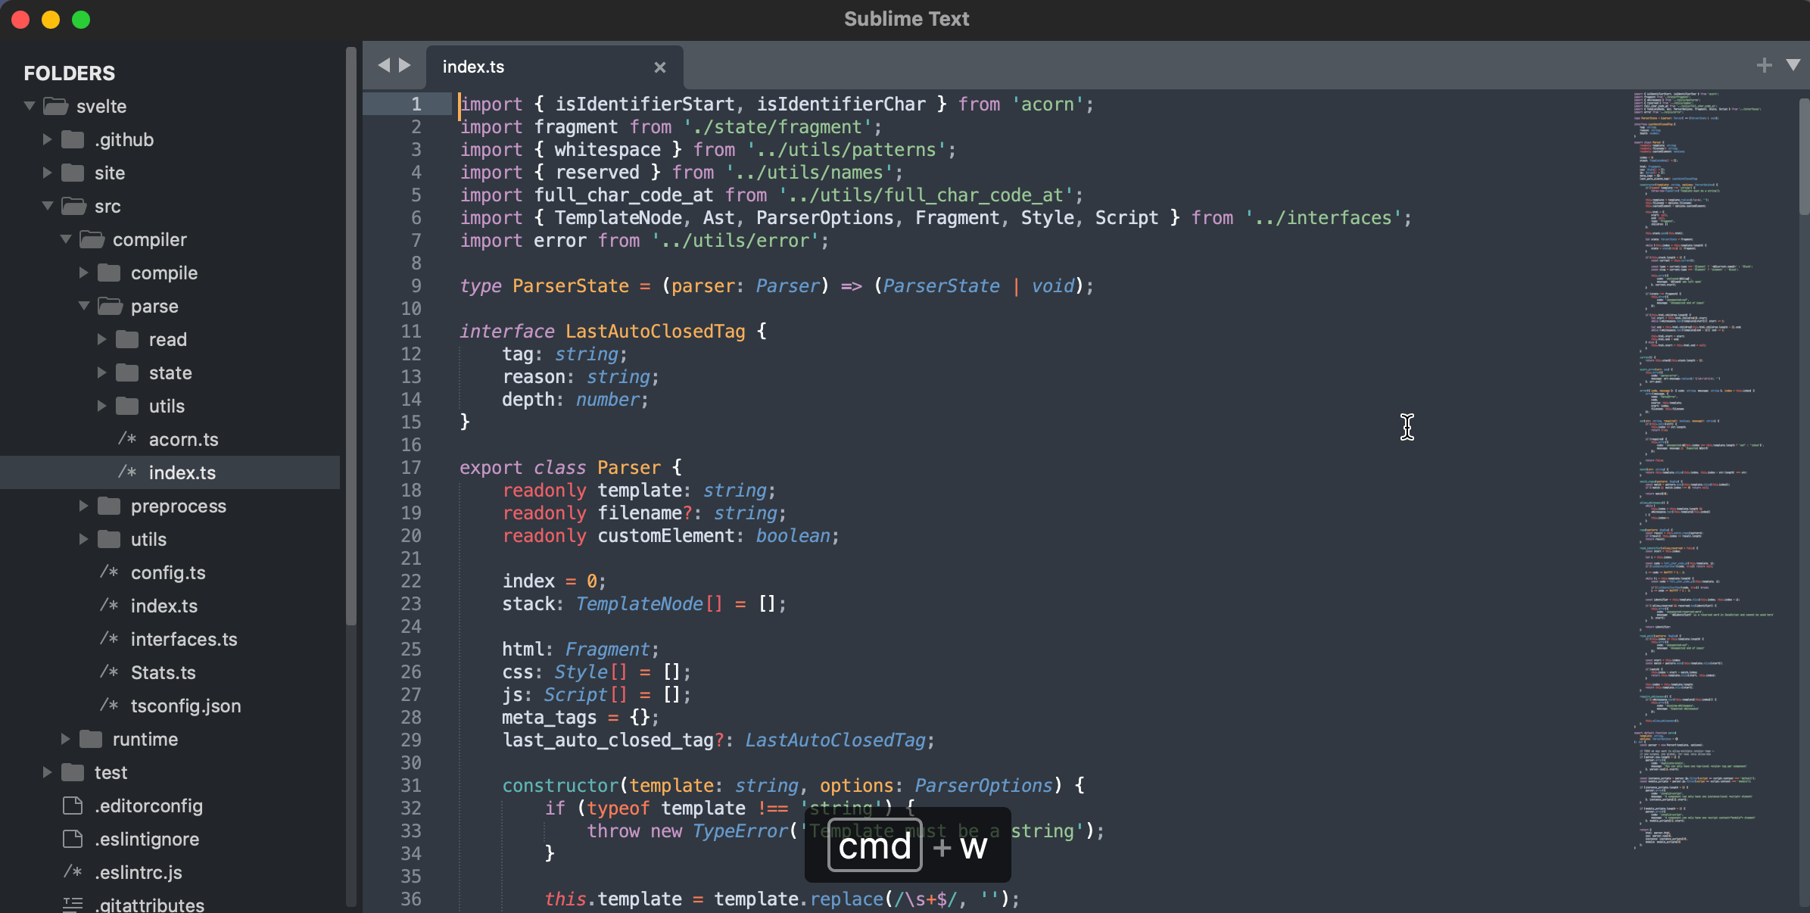Viewport: 1810px width, 913px height.
Task: Click the config.ts source file icon
Action: coord(109,572)
